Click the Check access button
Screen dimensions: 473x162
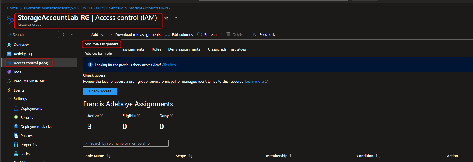(x=100, y=91)
